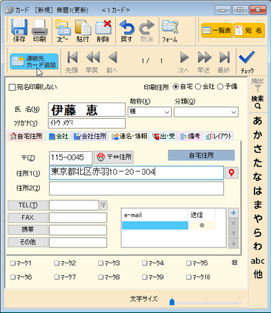Viewport: 271px width, 313px height.
Task: Click the red map pin icon beside 住所1
Action: (232, 173)
